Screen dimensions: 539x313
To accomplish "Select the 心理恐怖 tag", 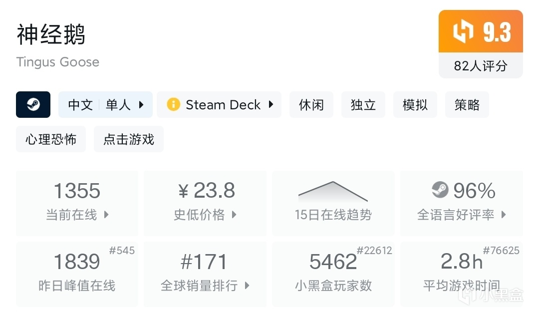I will pyautogui.click(x=51, y=139).
